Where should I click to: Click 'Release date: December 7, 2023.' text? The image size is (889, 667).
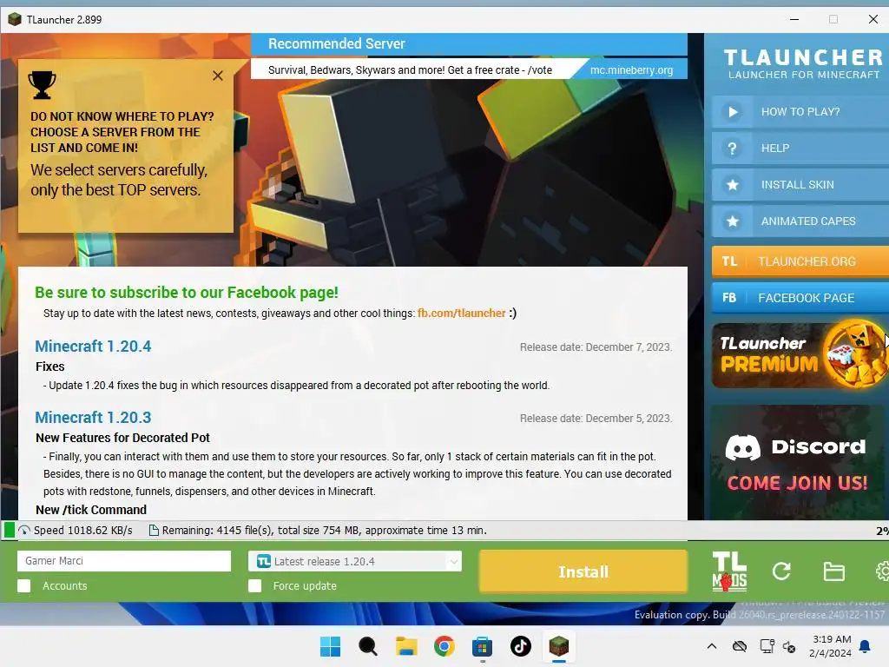596,347
